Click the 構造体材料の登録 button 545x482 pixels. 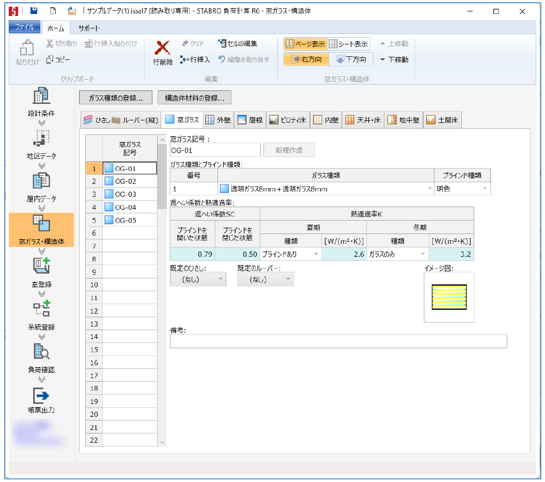tap(194, 98)
